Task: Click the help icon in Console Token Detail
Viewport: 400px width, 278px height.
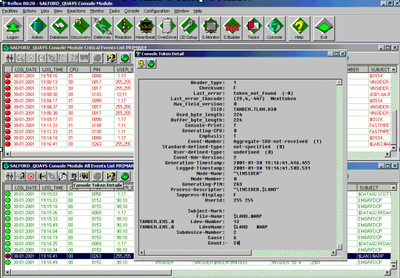Action: [x=141, y=64]
